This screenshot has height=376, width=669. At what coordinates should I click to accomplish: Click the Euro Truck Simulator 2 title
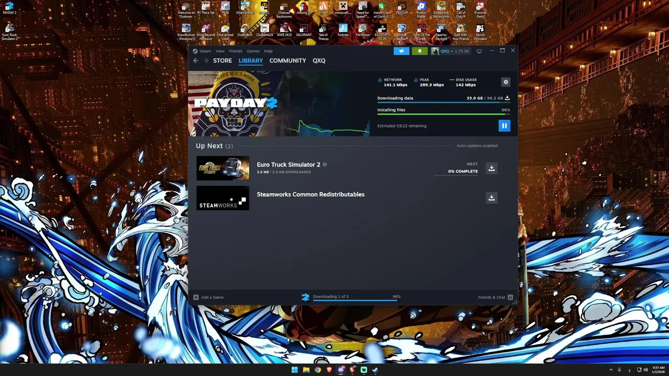tap(289, 164)
